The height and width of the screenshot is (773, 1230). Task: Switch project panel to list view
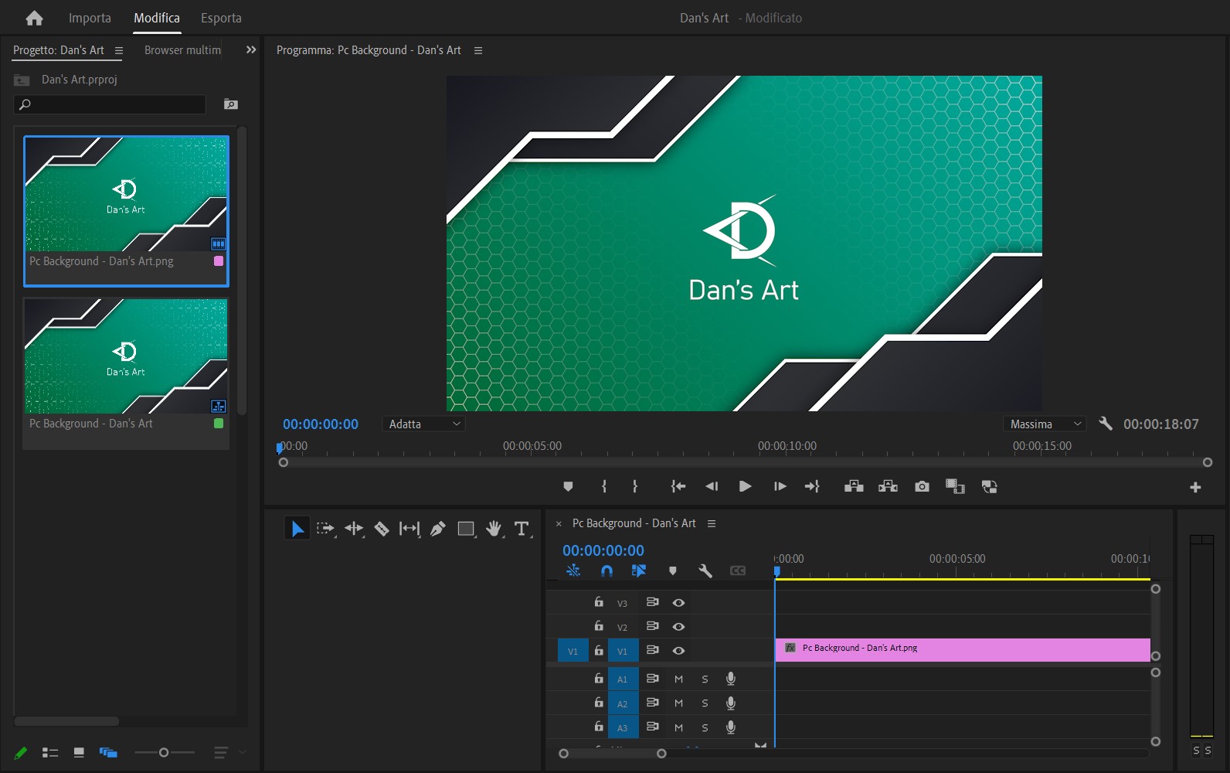coord(50,752)
